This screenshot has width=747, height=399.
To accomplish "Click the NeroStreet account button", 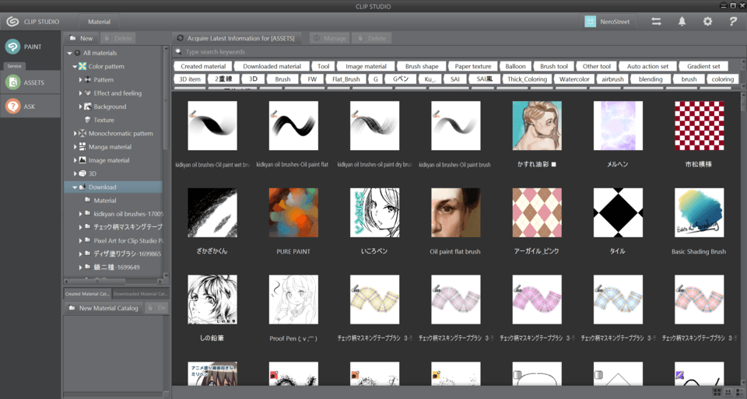I will tap(608, 22).
